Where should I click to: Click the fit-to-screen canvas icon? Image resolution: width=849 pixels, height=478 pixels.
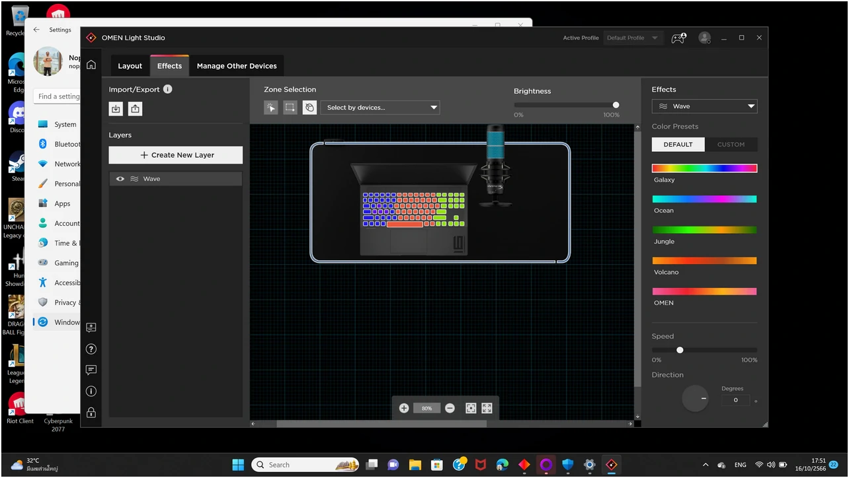(471, 409)
